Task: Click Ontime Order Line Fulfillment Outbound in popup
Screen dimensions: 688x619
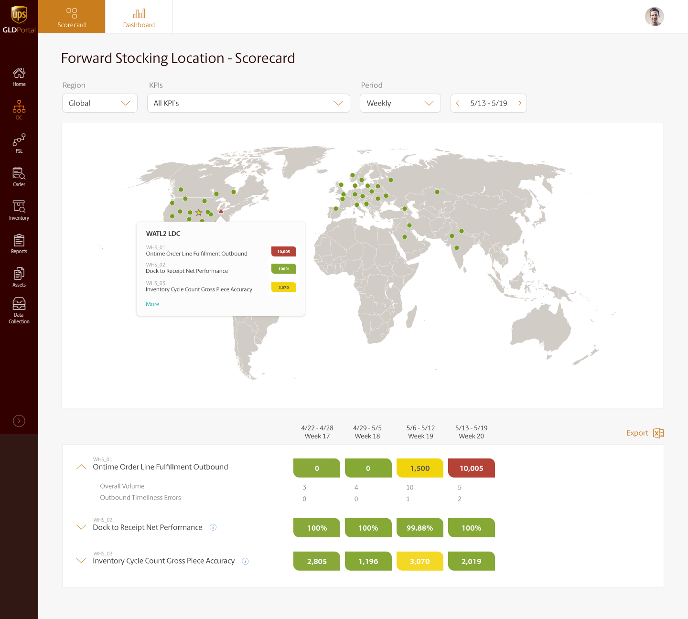Action: pos(197,254)
